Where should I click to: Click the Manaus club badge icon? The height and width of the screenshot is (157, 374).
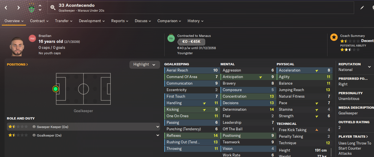point(32,8)
